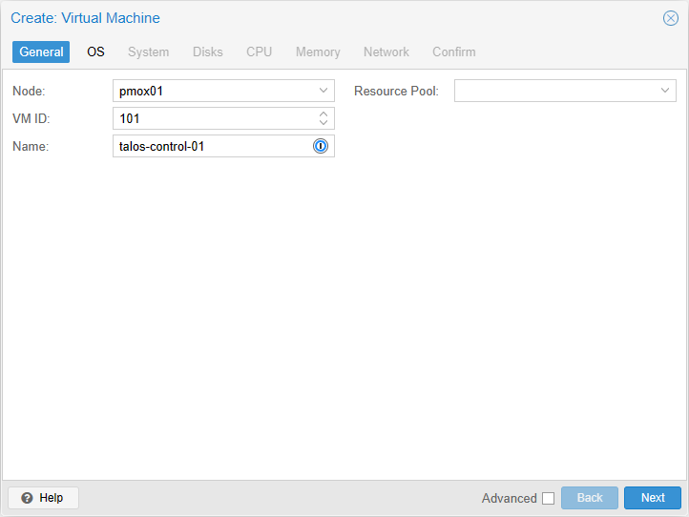Switch to the OS tab
This screenshot has width=689, height=517.
tap(95, 52)
